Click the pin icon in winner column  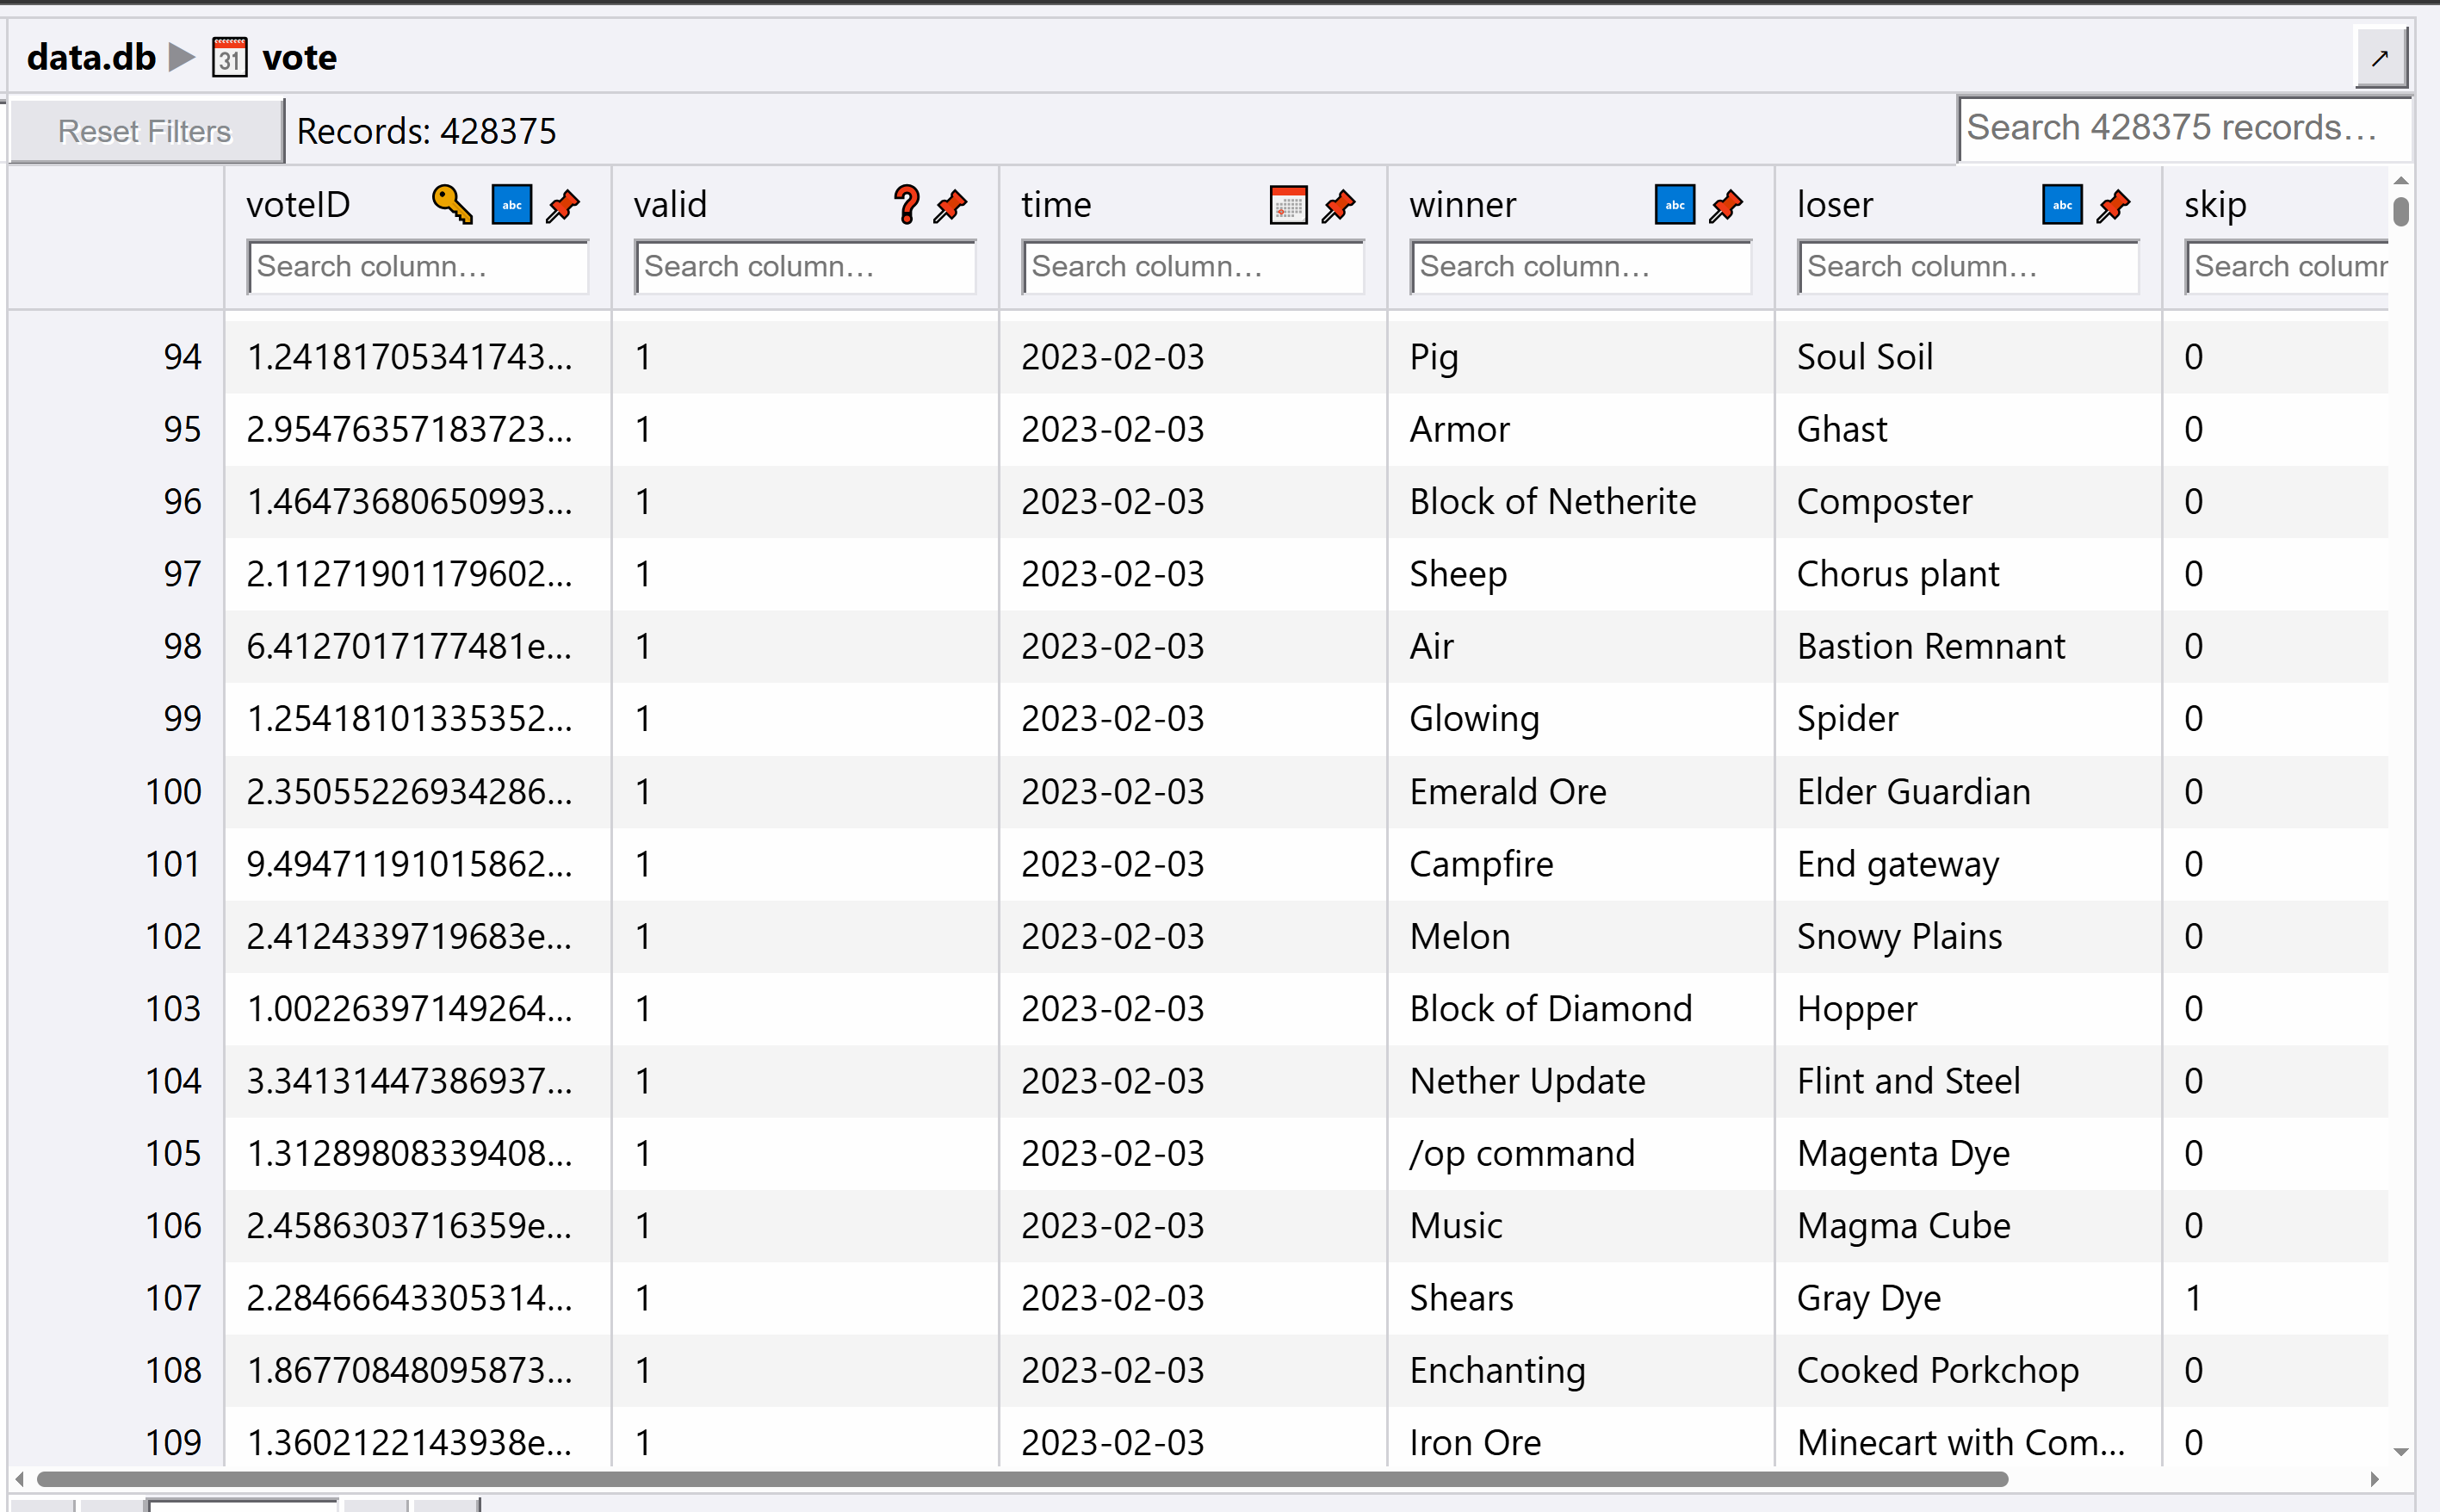(1726, 205)
